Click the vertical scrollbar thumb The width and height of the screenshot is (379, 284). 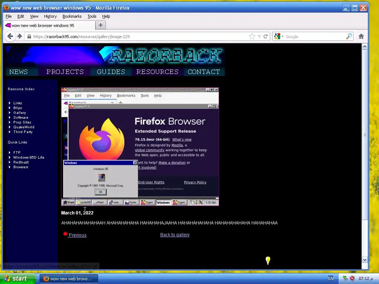click(365, 135)
